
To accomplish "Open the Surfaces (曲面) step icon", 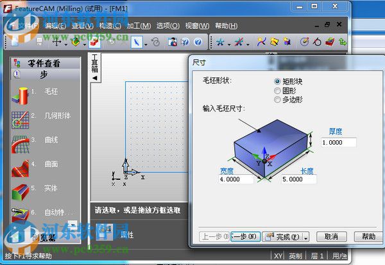I will point(20,168).
